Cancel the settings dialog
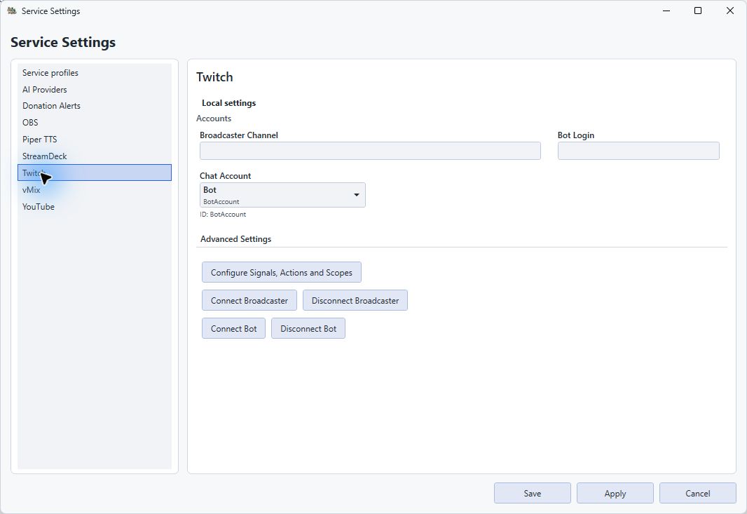The image size is (747, 514). tap(697, 493)
